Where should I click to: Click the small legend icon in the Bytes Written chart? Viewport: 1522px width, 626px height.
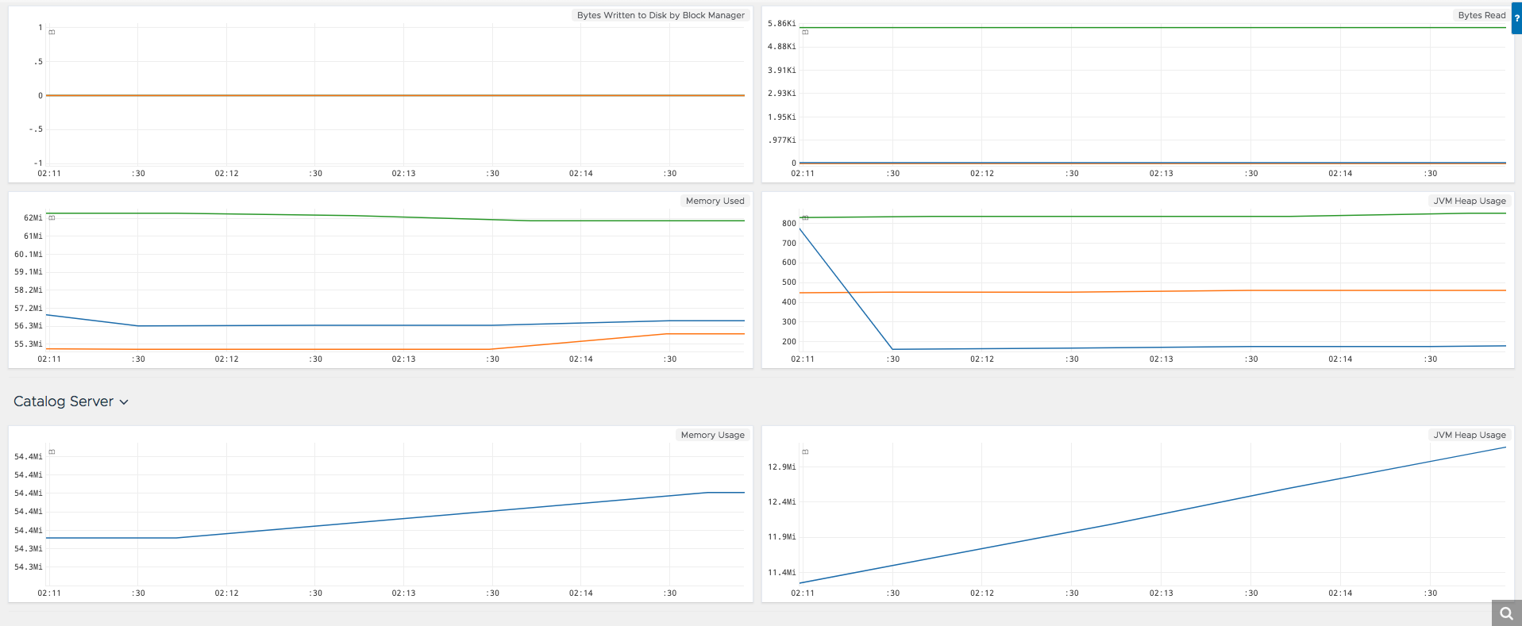(x=52, y=33)
